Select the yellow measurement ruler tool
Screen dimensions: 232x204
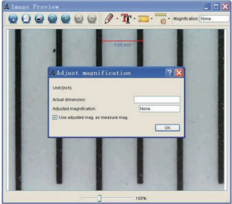tap(143, 19)
